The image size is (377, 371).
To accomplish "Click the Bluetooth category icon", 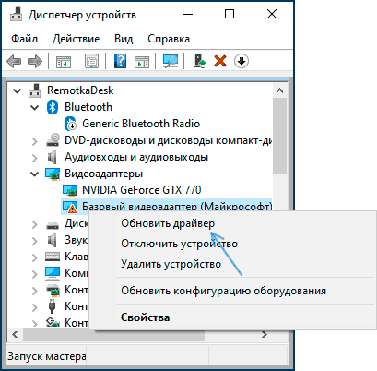I will coord(53,107).
